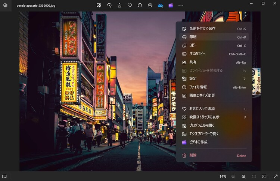The height and width of the screenshot is (181, 280).
Task: Click the Photos app icon at top left
Action: (x=6, y=5)
